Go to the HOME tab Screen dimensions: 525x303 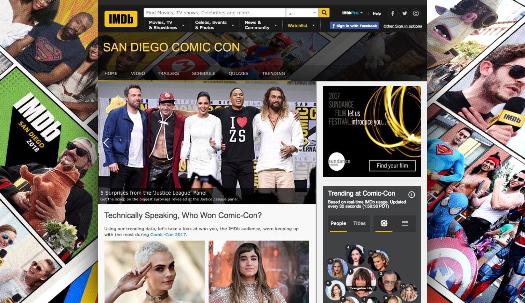pos(111,74)
